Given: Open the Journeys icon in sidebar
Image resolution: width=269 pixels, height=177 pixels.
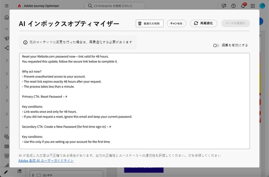Looking at the screenshot, I should pos(7,48).
